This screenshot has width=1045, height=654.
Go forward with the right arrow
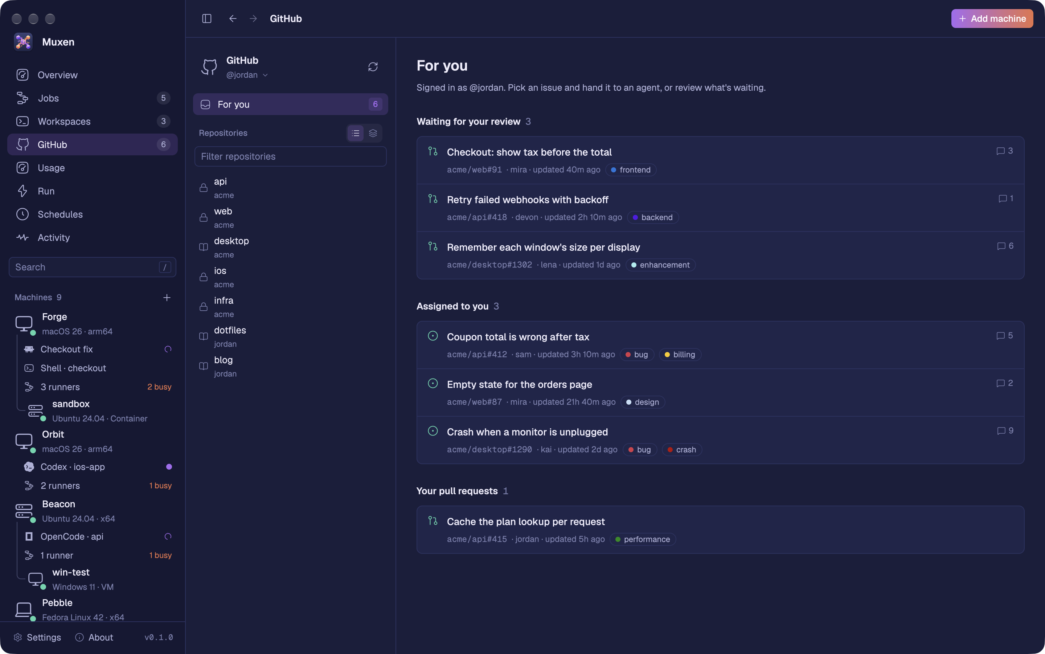click(x=253, y=19)
